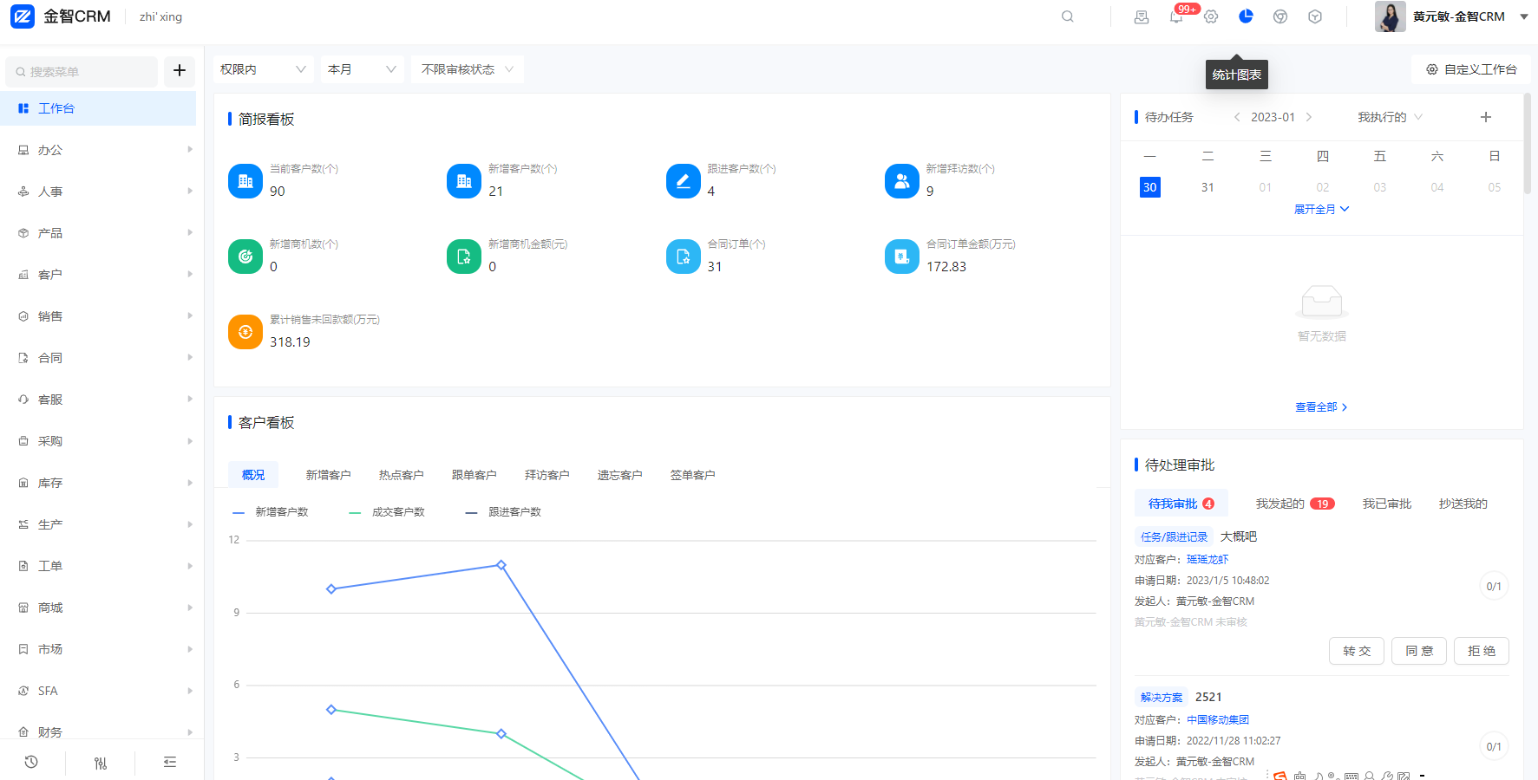Viewport: 1538px width, 780px height.
Task: Open the 本月 period dropdown
Action: pos(363,69)
